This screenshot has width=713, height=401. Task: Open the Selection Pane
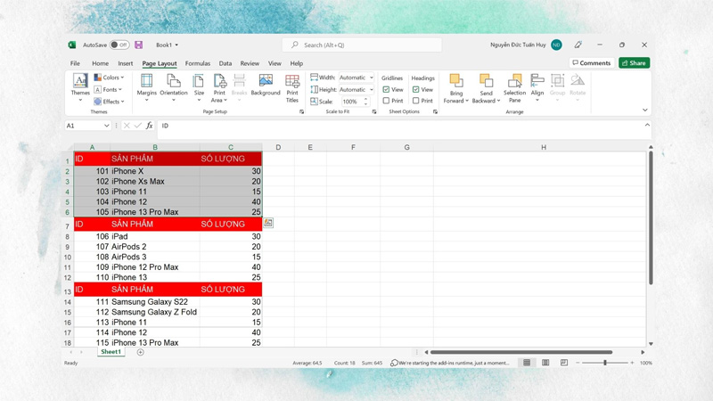[x=514, y=87]
